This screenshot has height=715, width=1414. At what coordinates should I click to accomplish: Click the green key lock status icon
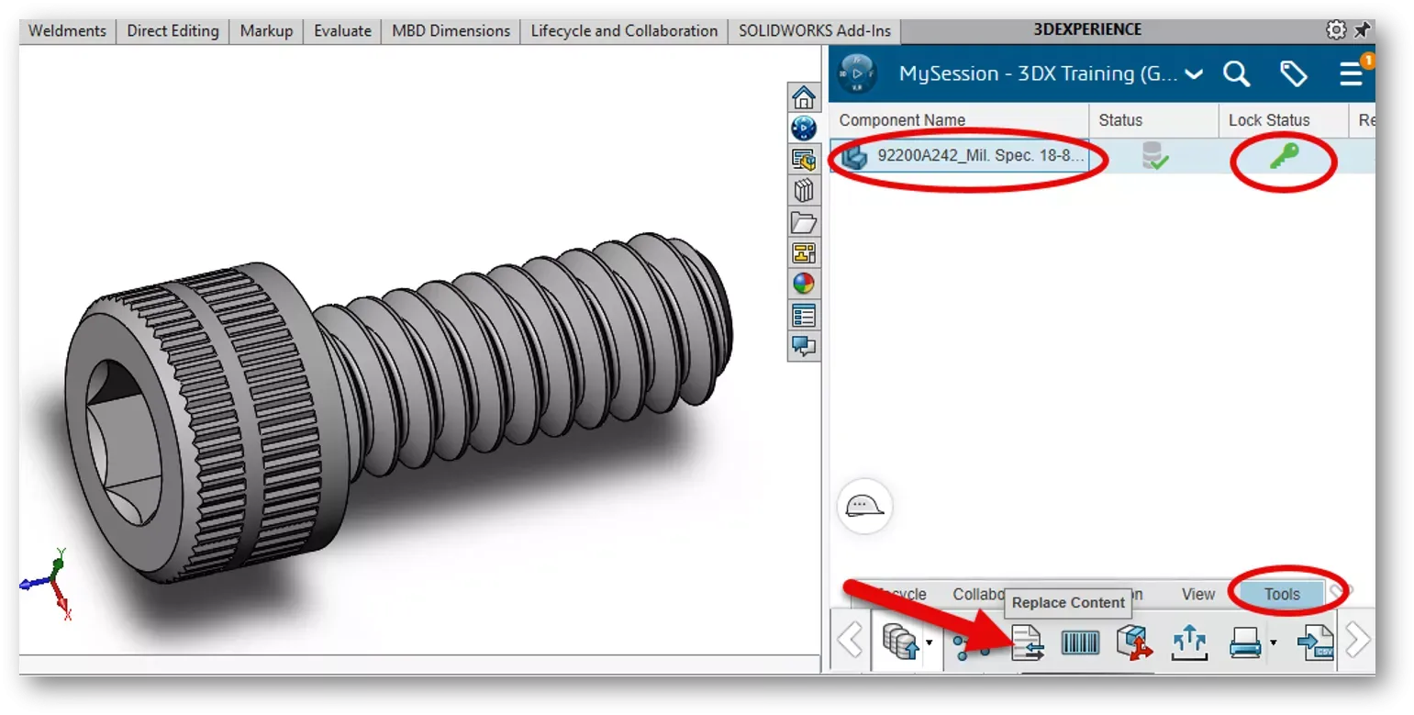tap(1285, 157)
